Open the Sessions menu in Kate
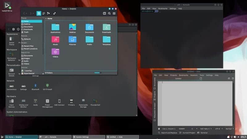The height and width of the screenshot is (139, 247). pyautogui.click(x=194, y=75)
